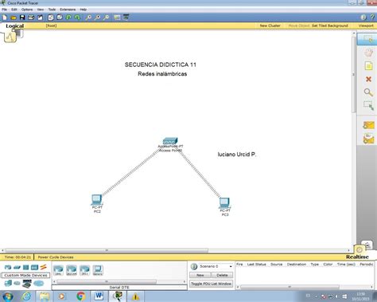This screenshot has width=377, height=302.
Task: Click the Open file folder icon
Action: point(14,18)
